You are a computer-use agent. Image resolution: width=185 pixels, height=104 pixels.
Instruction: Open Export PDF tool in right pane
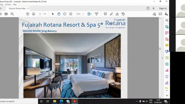click(x=167, y=27)
